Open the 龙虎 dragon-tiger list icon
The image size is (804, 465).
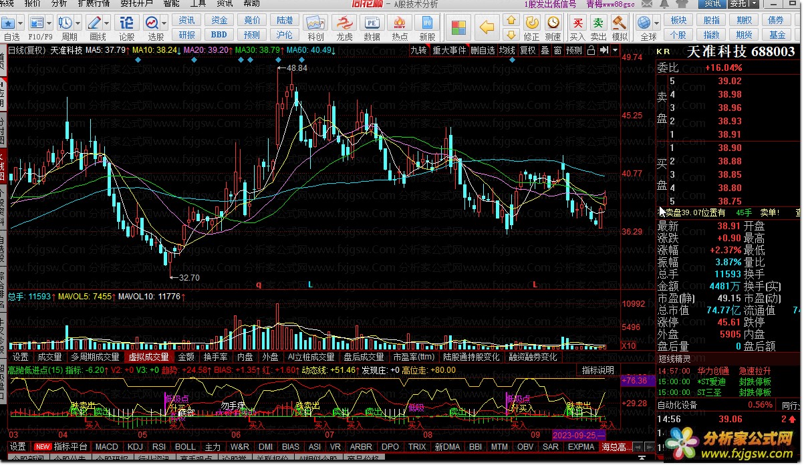pos(344,23)
